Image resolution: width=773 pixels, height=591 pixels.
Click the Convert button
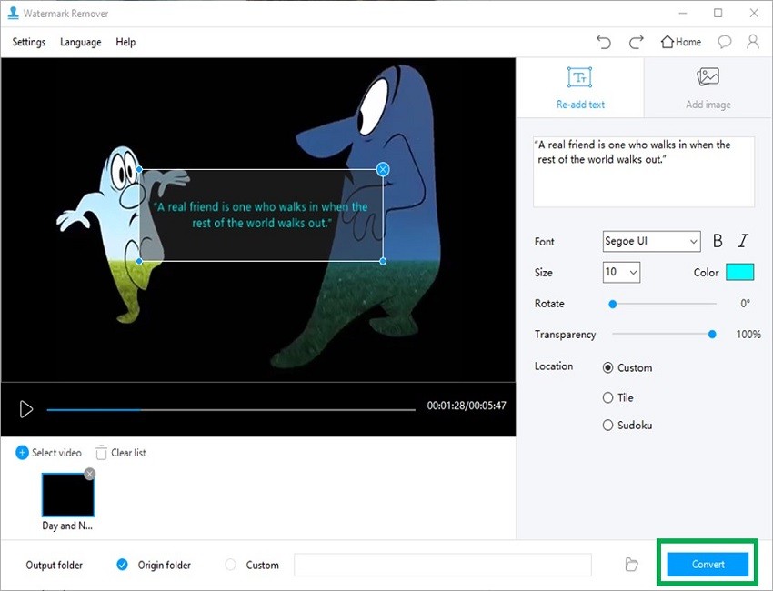point(708,565)
